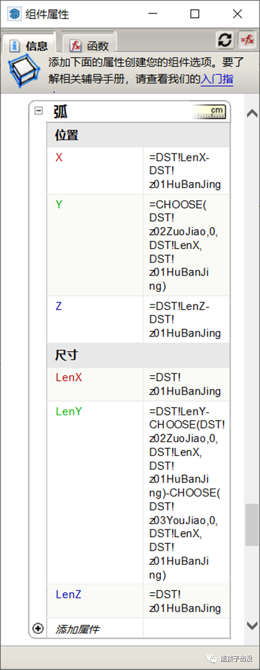Click the SketchUp logo in the title bar

pos(14,14)
